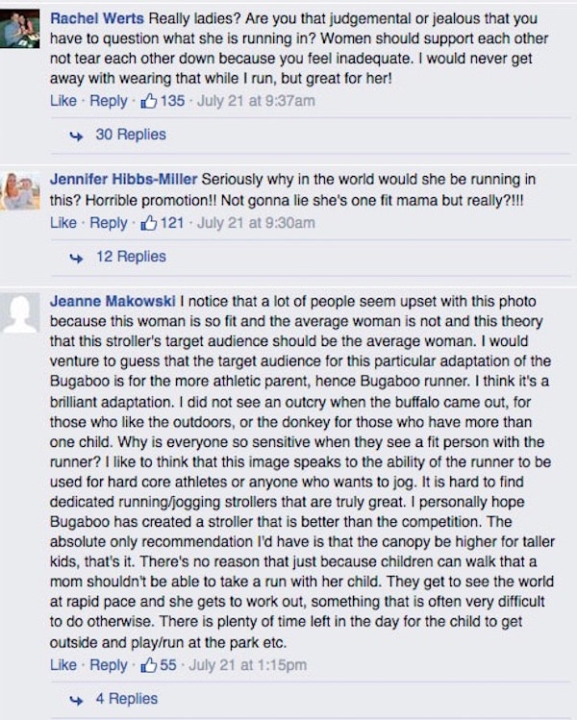Expand the 30 Replies thread
Image resolution: width=577 pixels, height=720 pixels.
coord(131,135)
